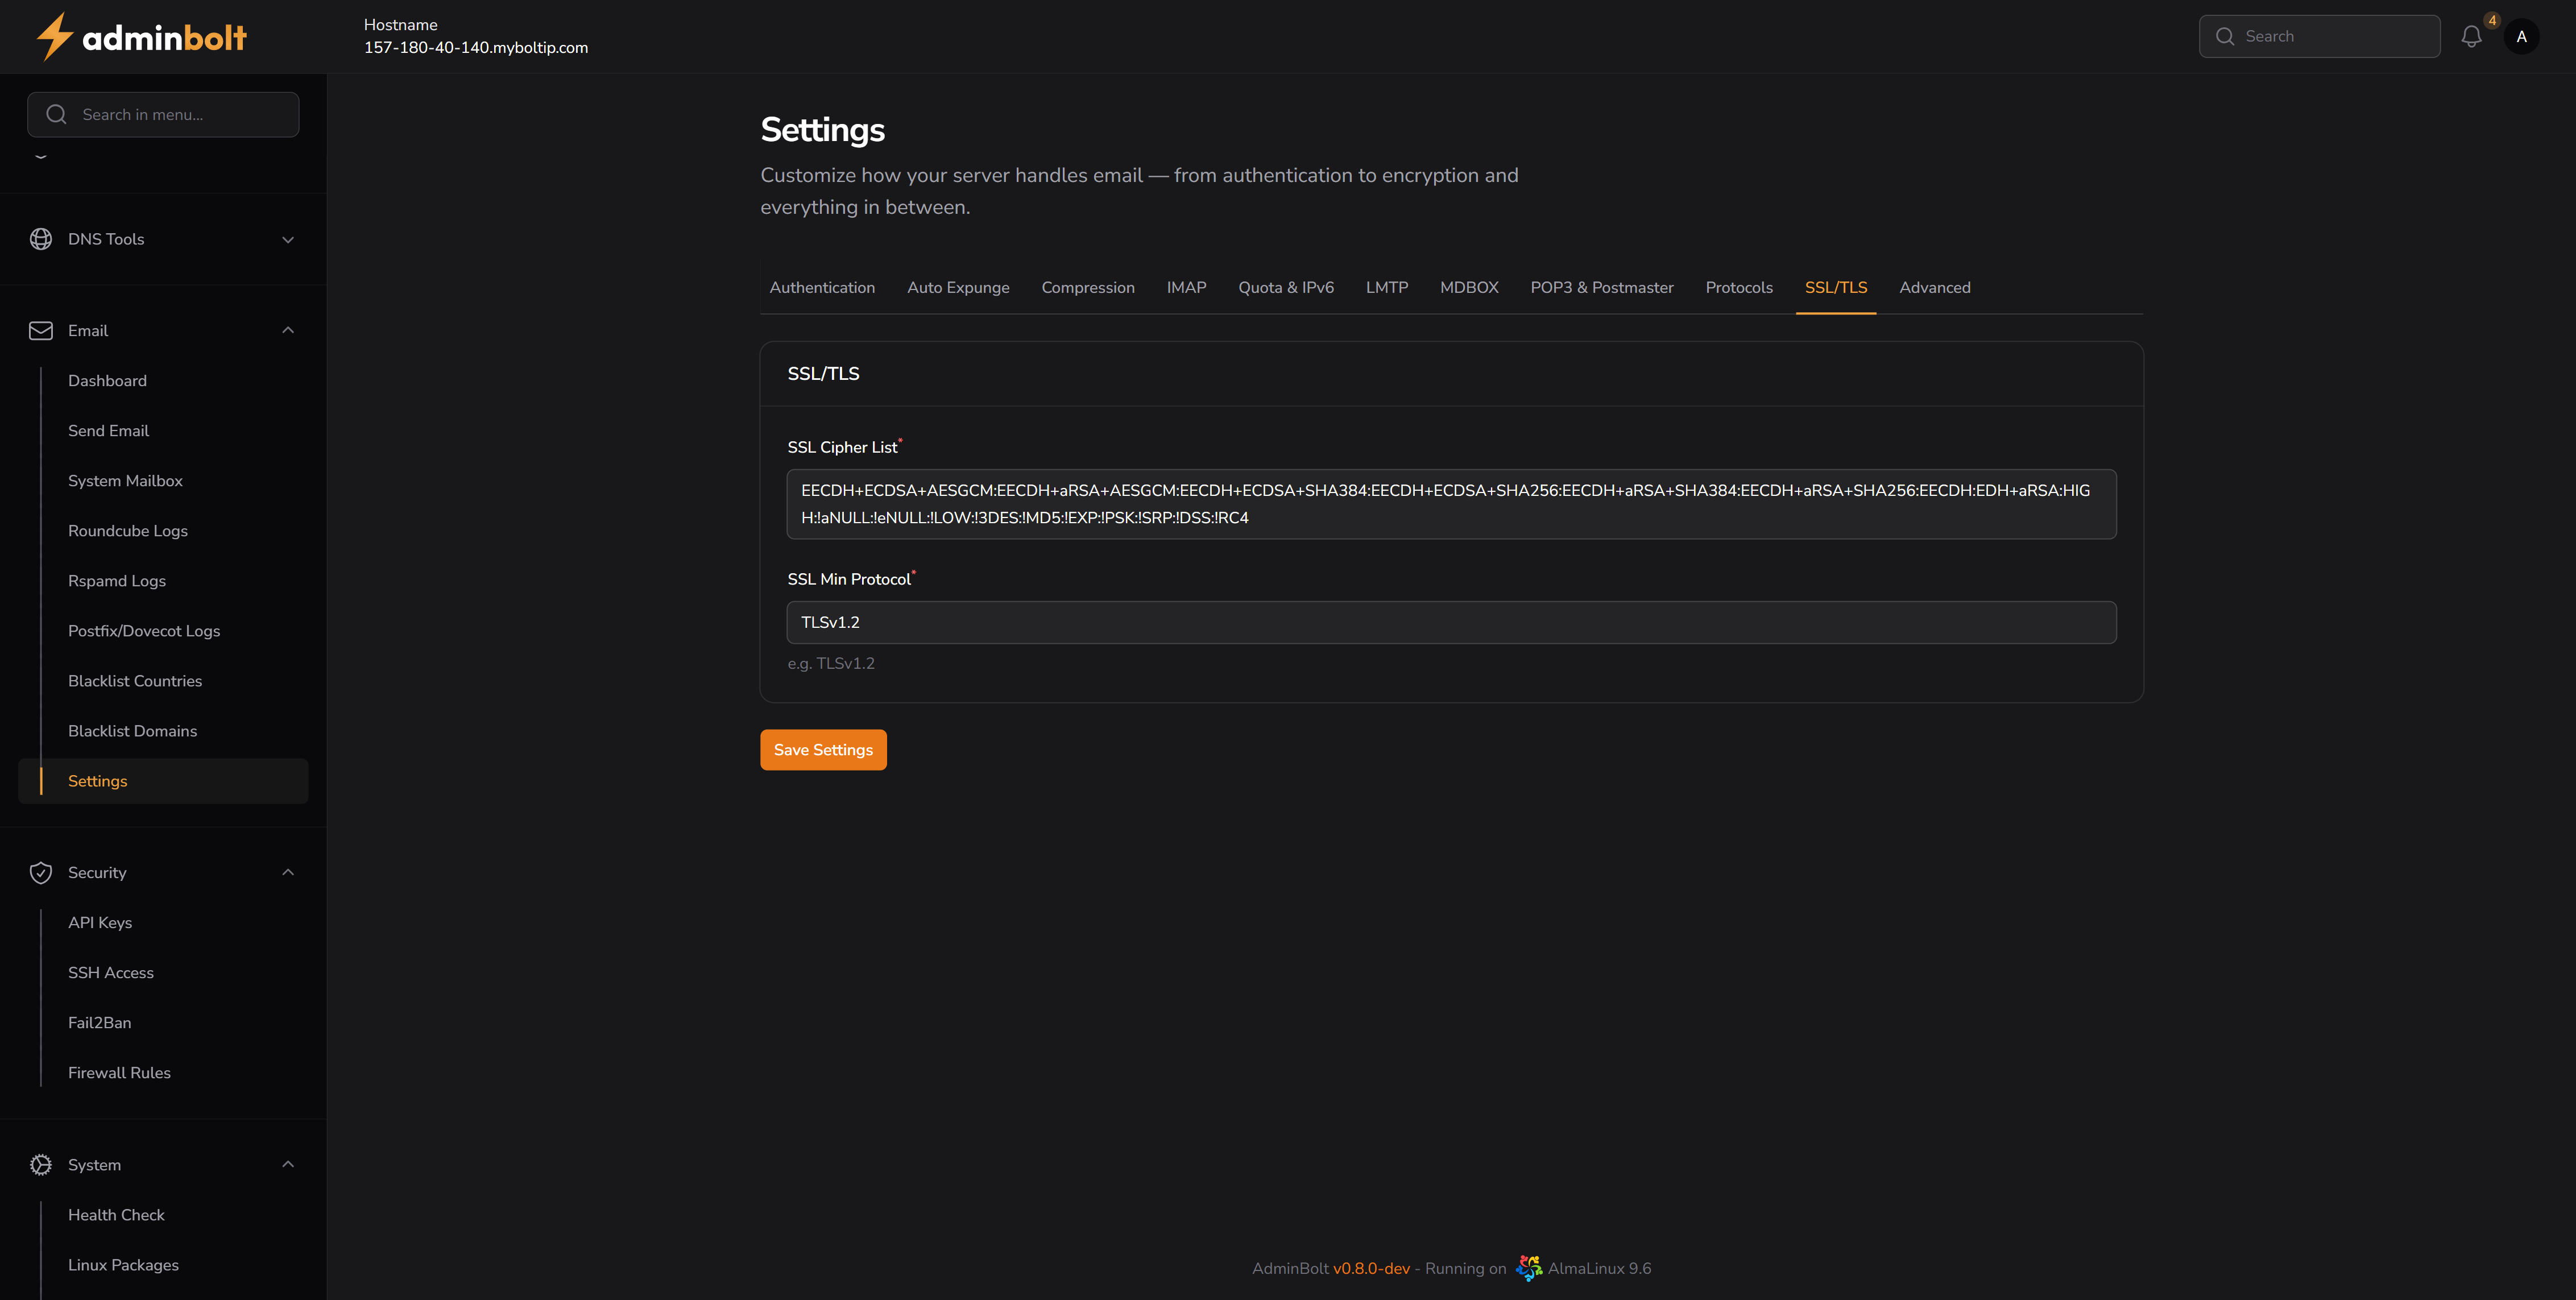Expand the DNS Tools menu chevron
Viewport: 2576px width, 1300px height.
tap(288, 239)
